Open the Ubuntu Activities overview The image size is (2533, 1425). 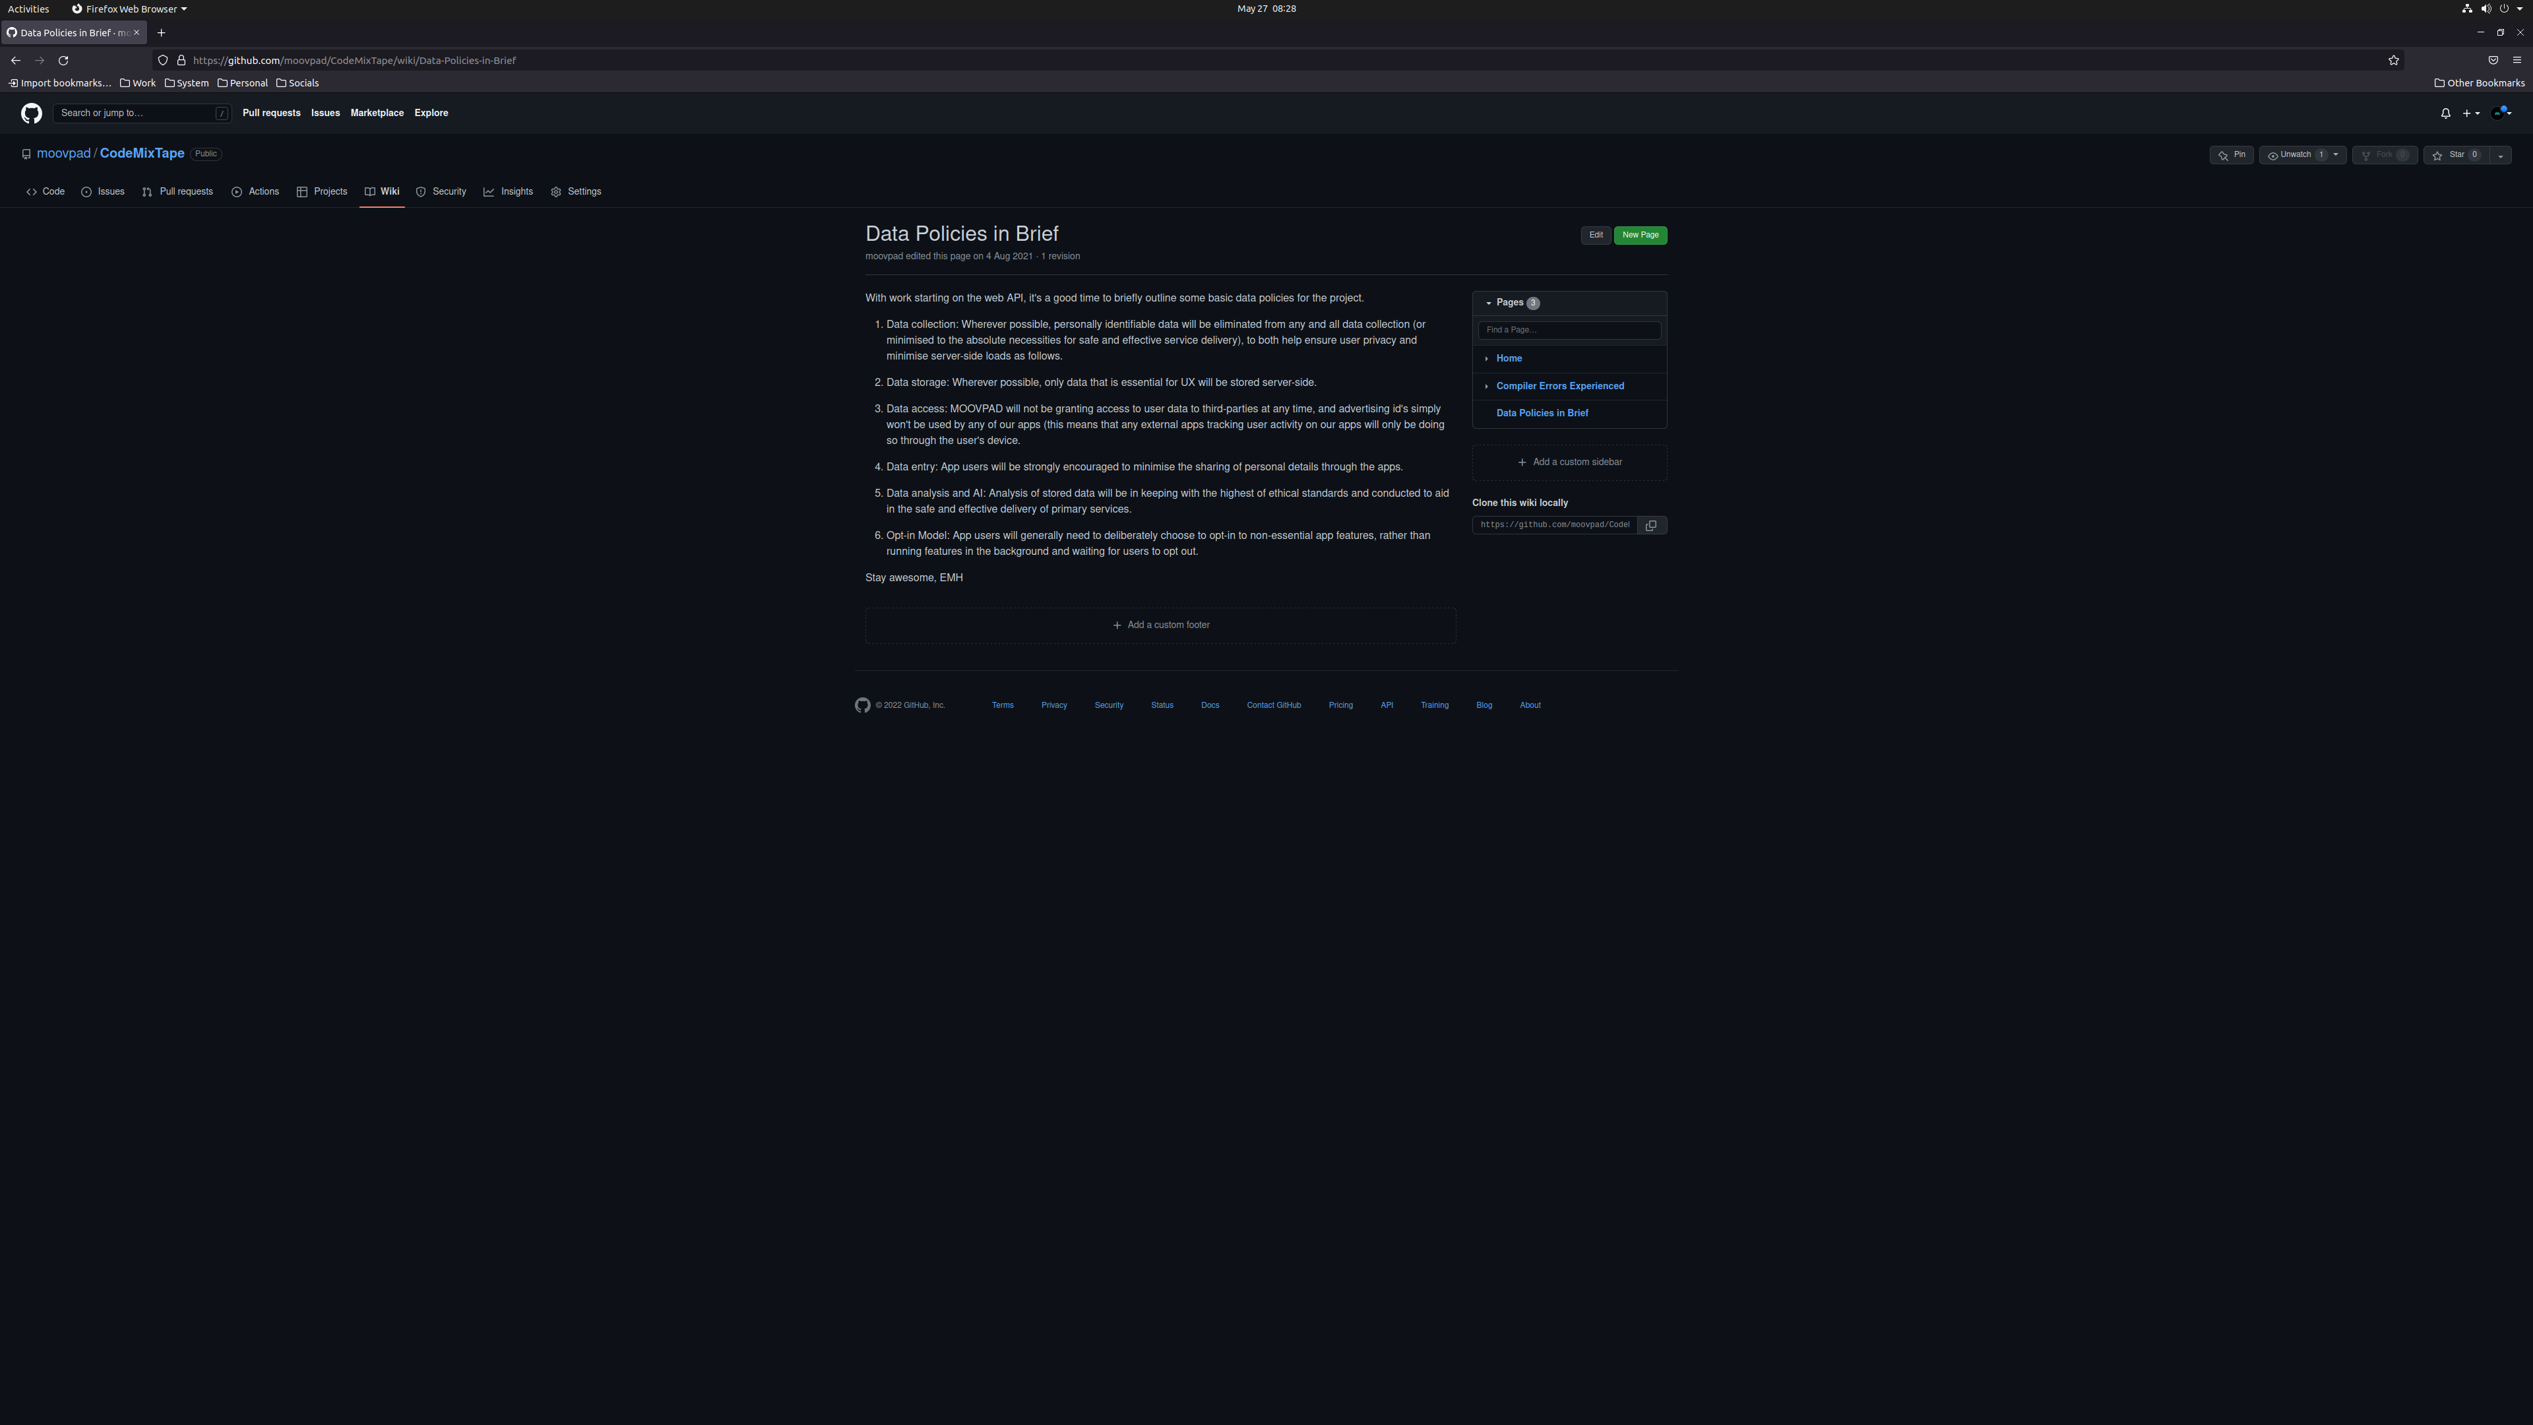[28, 9]
